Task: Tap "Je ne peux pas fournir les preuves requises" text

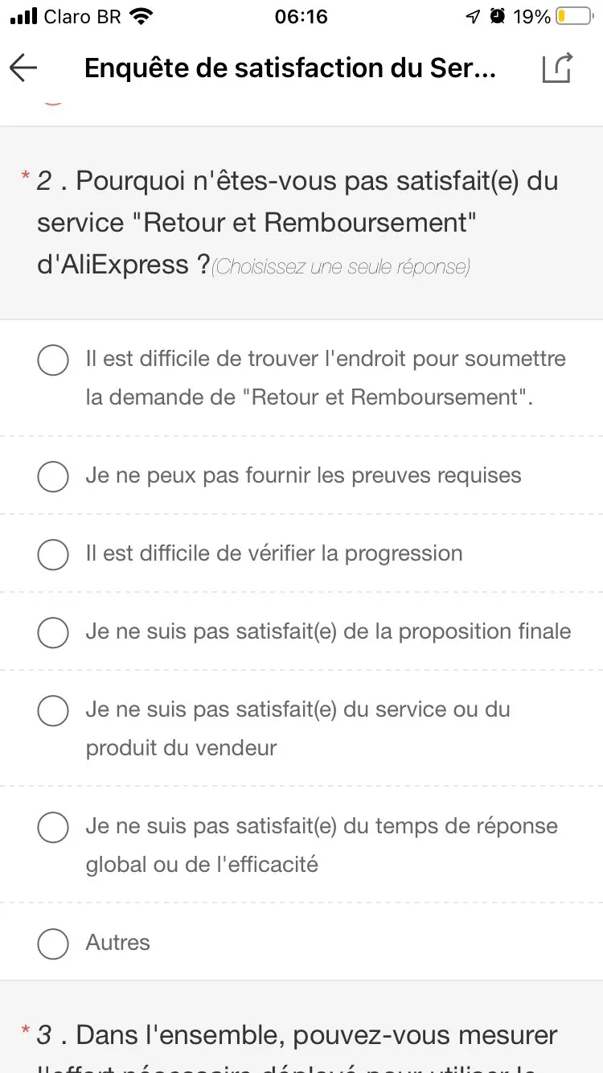Action: [303, 475]
